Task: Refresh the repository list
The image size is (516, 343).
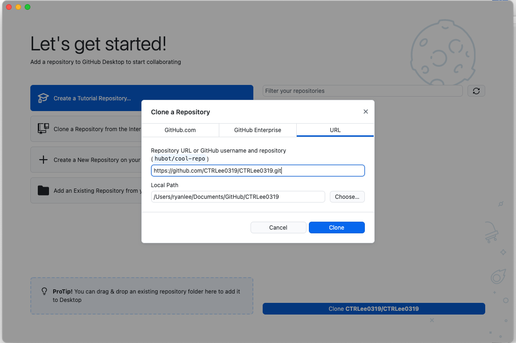Action: pyautogui.click(x=476, y=91)
